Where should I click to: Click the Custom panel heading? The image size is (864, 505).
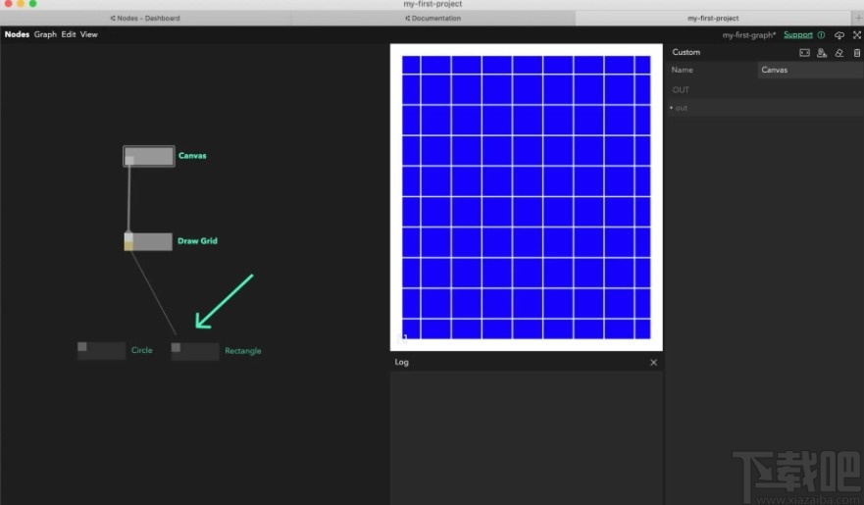(686, 52)
